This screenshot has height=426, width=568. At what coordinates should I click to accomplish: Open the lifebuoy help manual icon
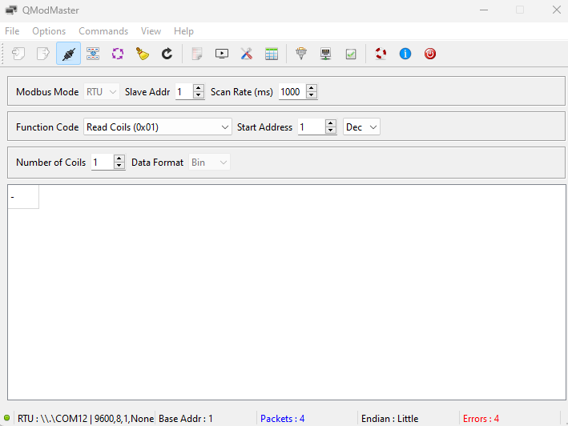coord(381,54)
